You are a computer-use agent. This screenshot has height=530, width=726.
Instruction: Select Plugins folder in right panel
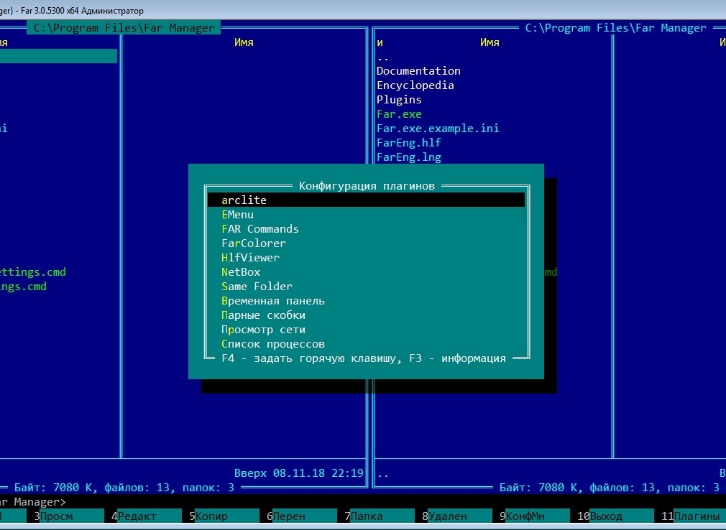click(399, 99)
